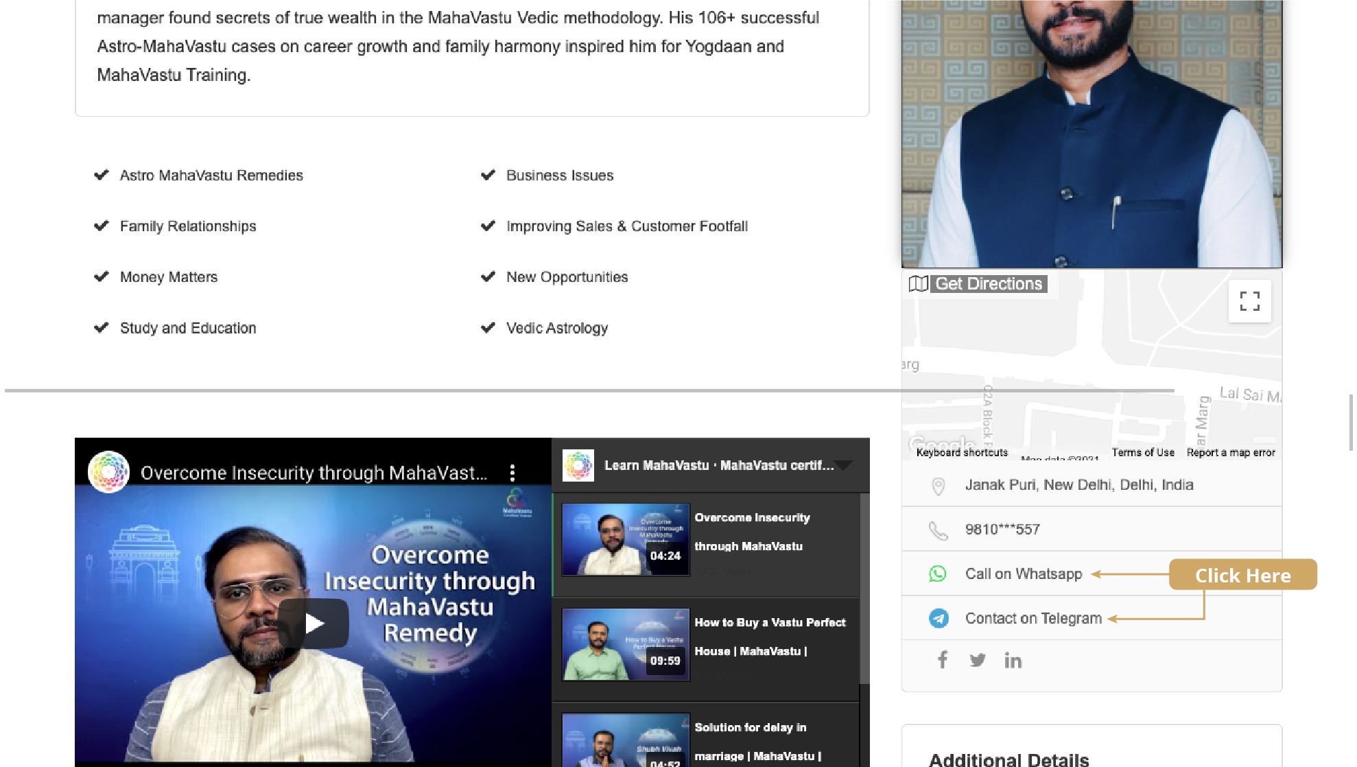Toggle fullscreen view on the map

coord(1249,301)
